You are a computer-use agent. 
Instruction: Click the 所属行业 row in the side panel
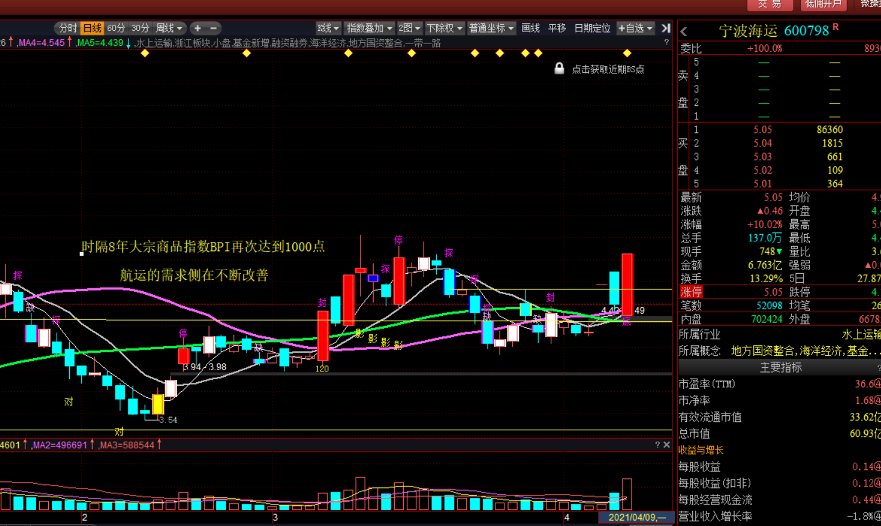pyautogui.click(x=780, y=335)
